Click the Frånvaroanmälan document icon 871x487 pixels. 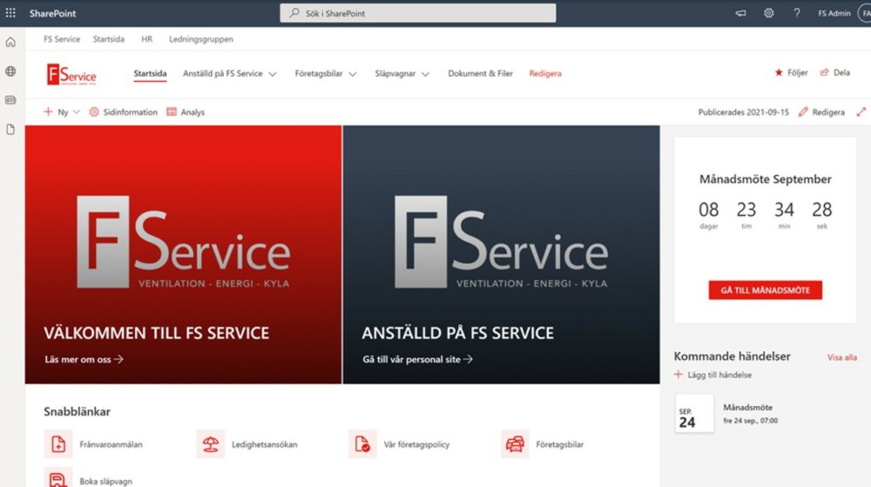pos(58,443)
